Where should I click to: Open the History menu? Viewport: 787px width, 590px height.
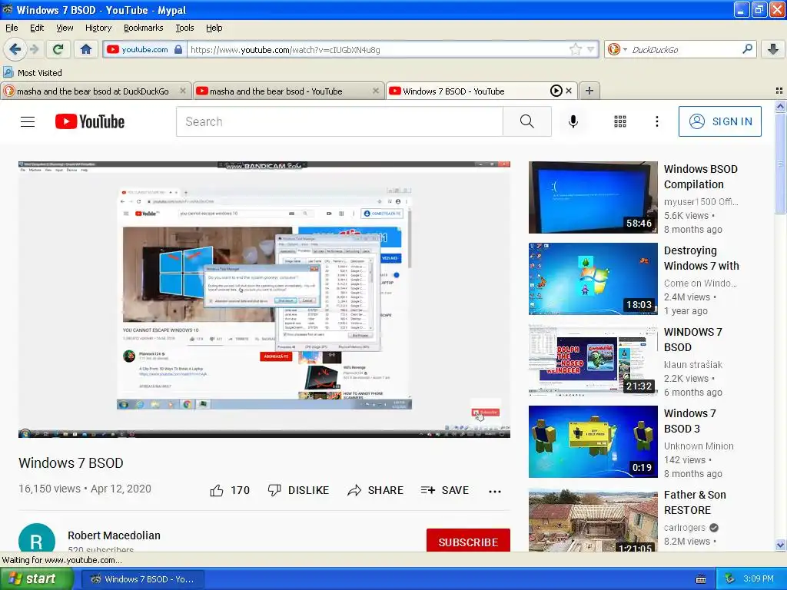pos(98,28)
